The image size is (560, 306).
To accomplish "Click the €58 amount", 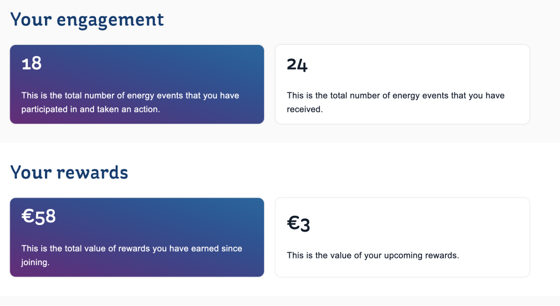I will [39, 217].
